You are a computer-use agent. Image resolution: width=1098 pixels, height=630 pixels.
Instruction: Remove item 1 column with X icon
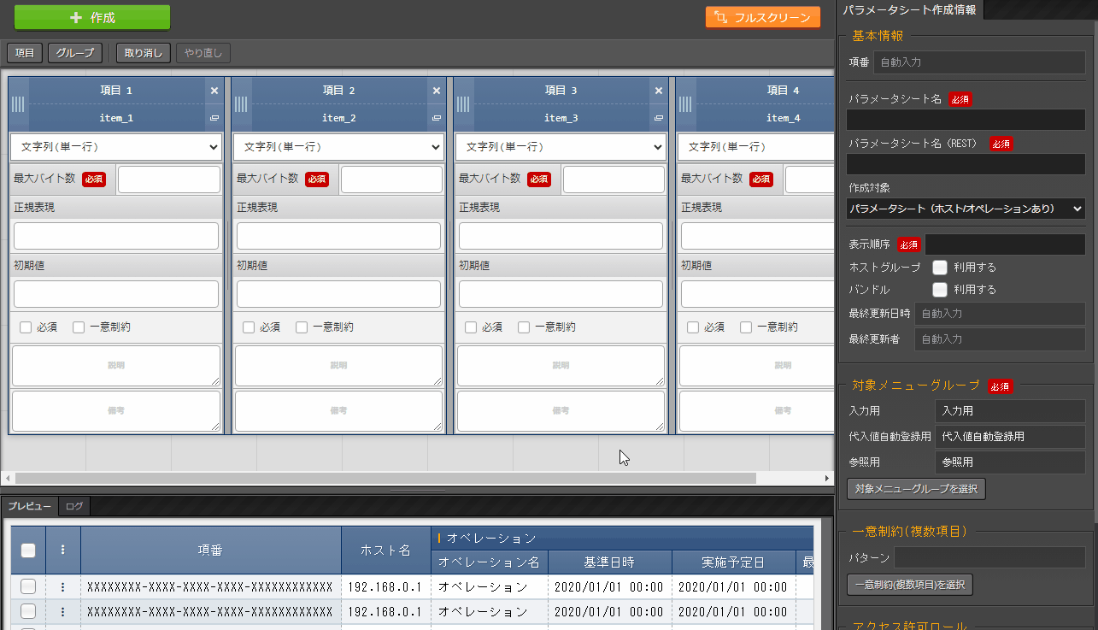pos(214,91)
